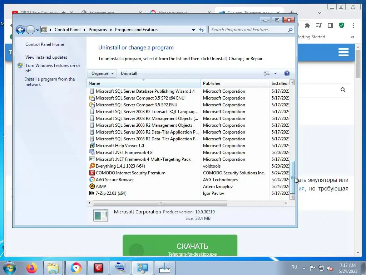Viewport: 366px width, 275px height.
Task: Click the program list vertical scroll thumb
Action: click(292, 177)
